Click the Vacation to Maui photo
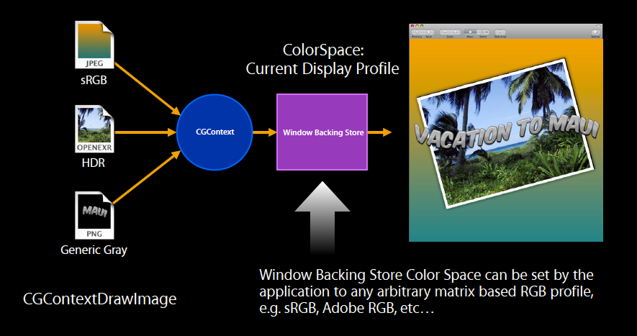637x336 pixels. pos(504,144)
